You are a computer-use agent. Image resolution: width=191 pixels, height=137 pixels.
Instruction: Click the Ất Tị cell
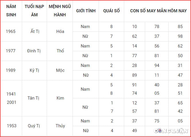[x=35, y=31]
